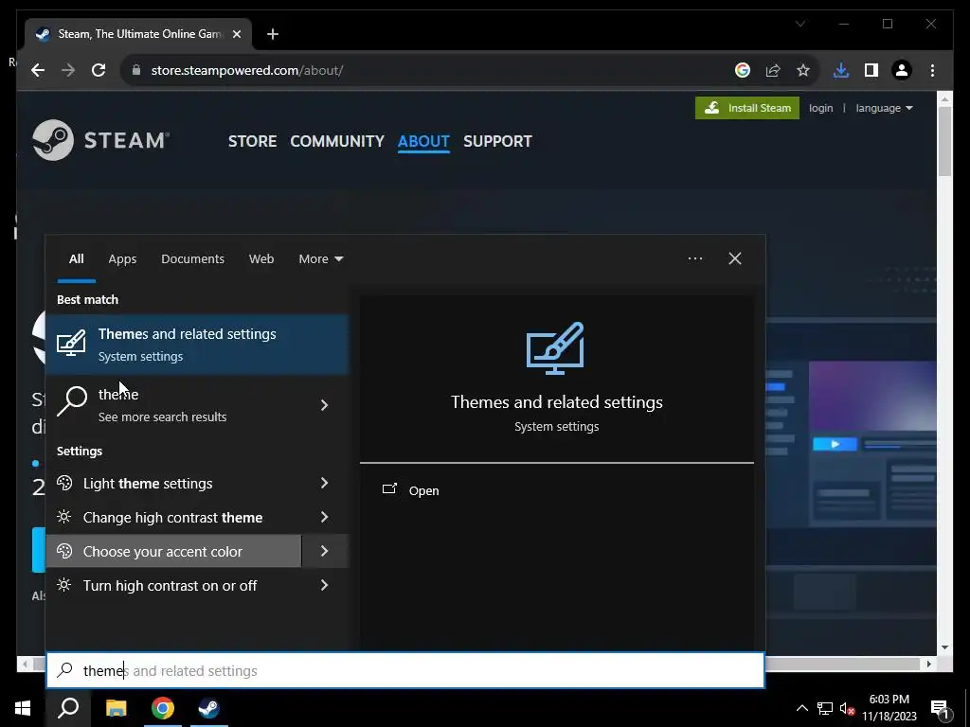Open the taskbar clock and date

point(889,708)
